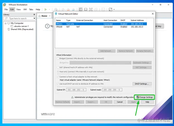Viewport: 174px width, 126px height.
Task: Open the Bridged to dropdown
Action: point(100,63)
